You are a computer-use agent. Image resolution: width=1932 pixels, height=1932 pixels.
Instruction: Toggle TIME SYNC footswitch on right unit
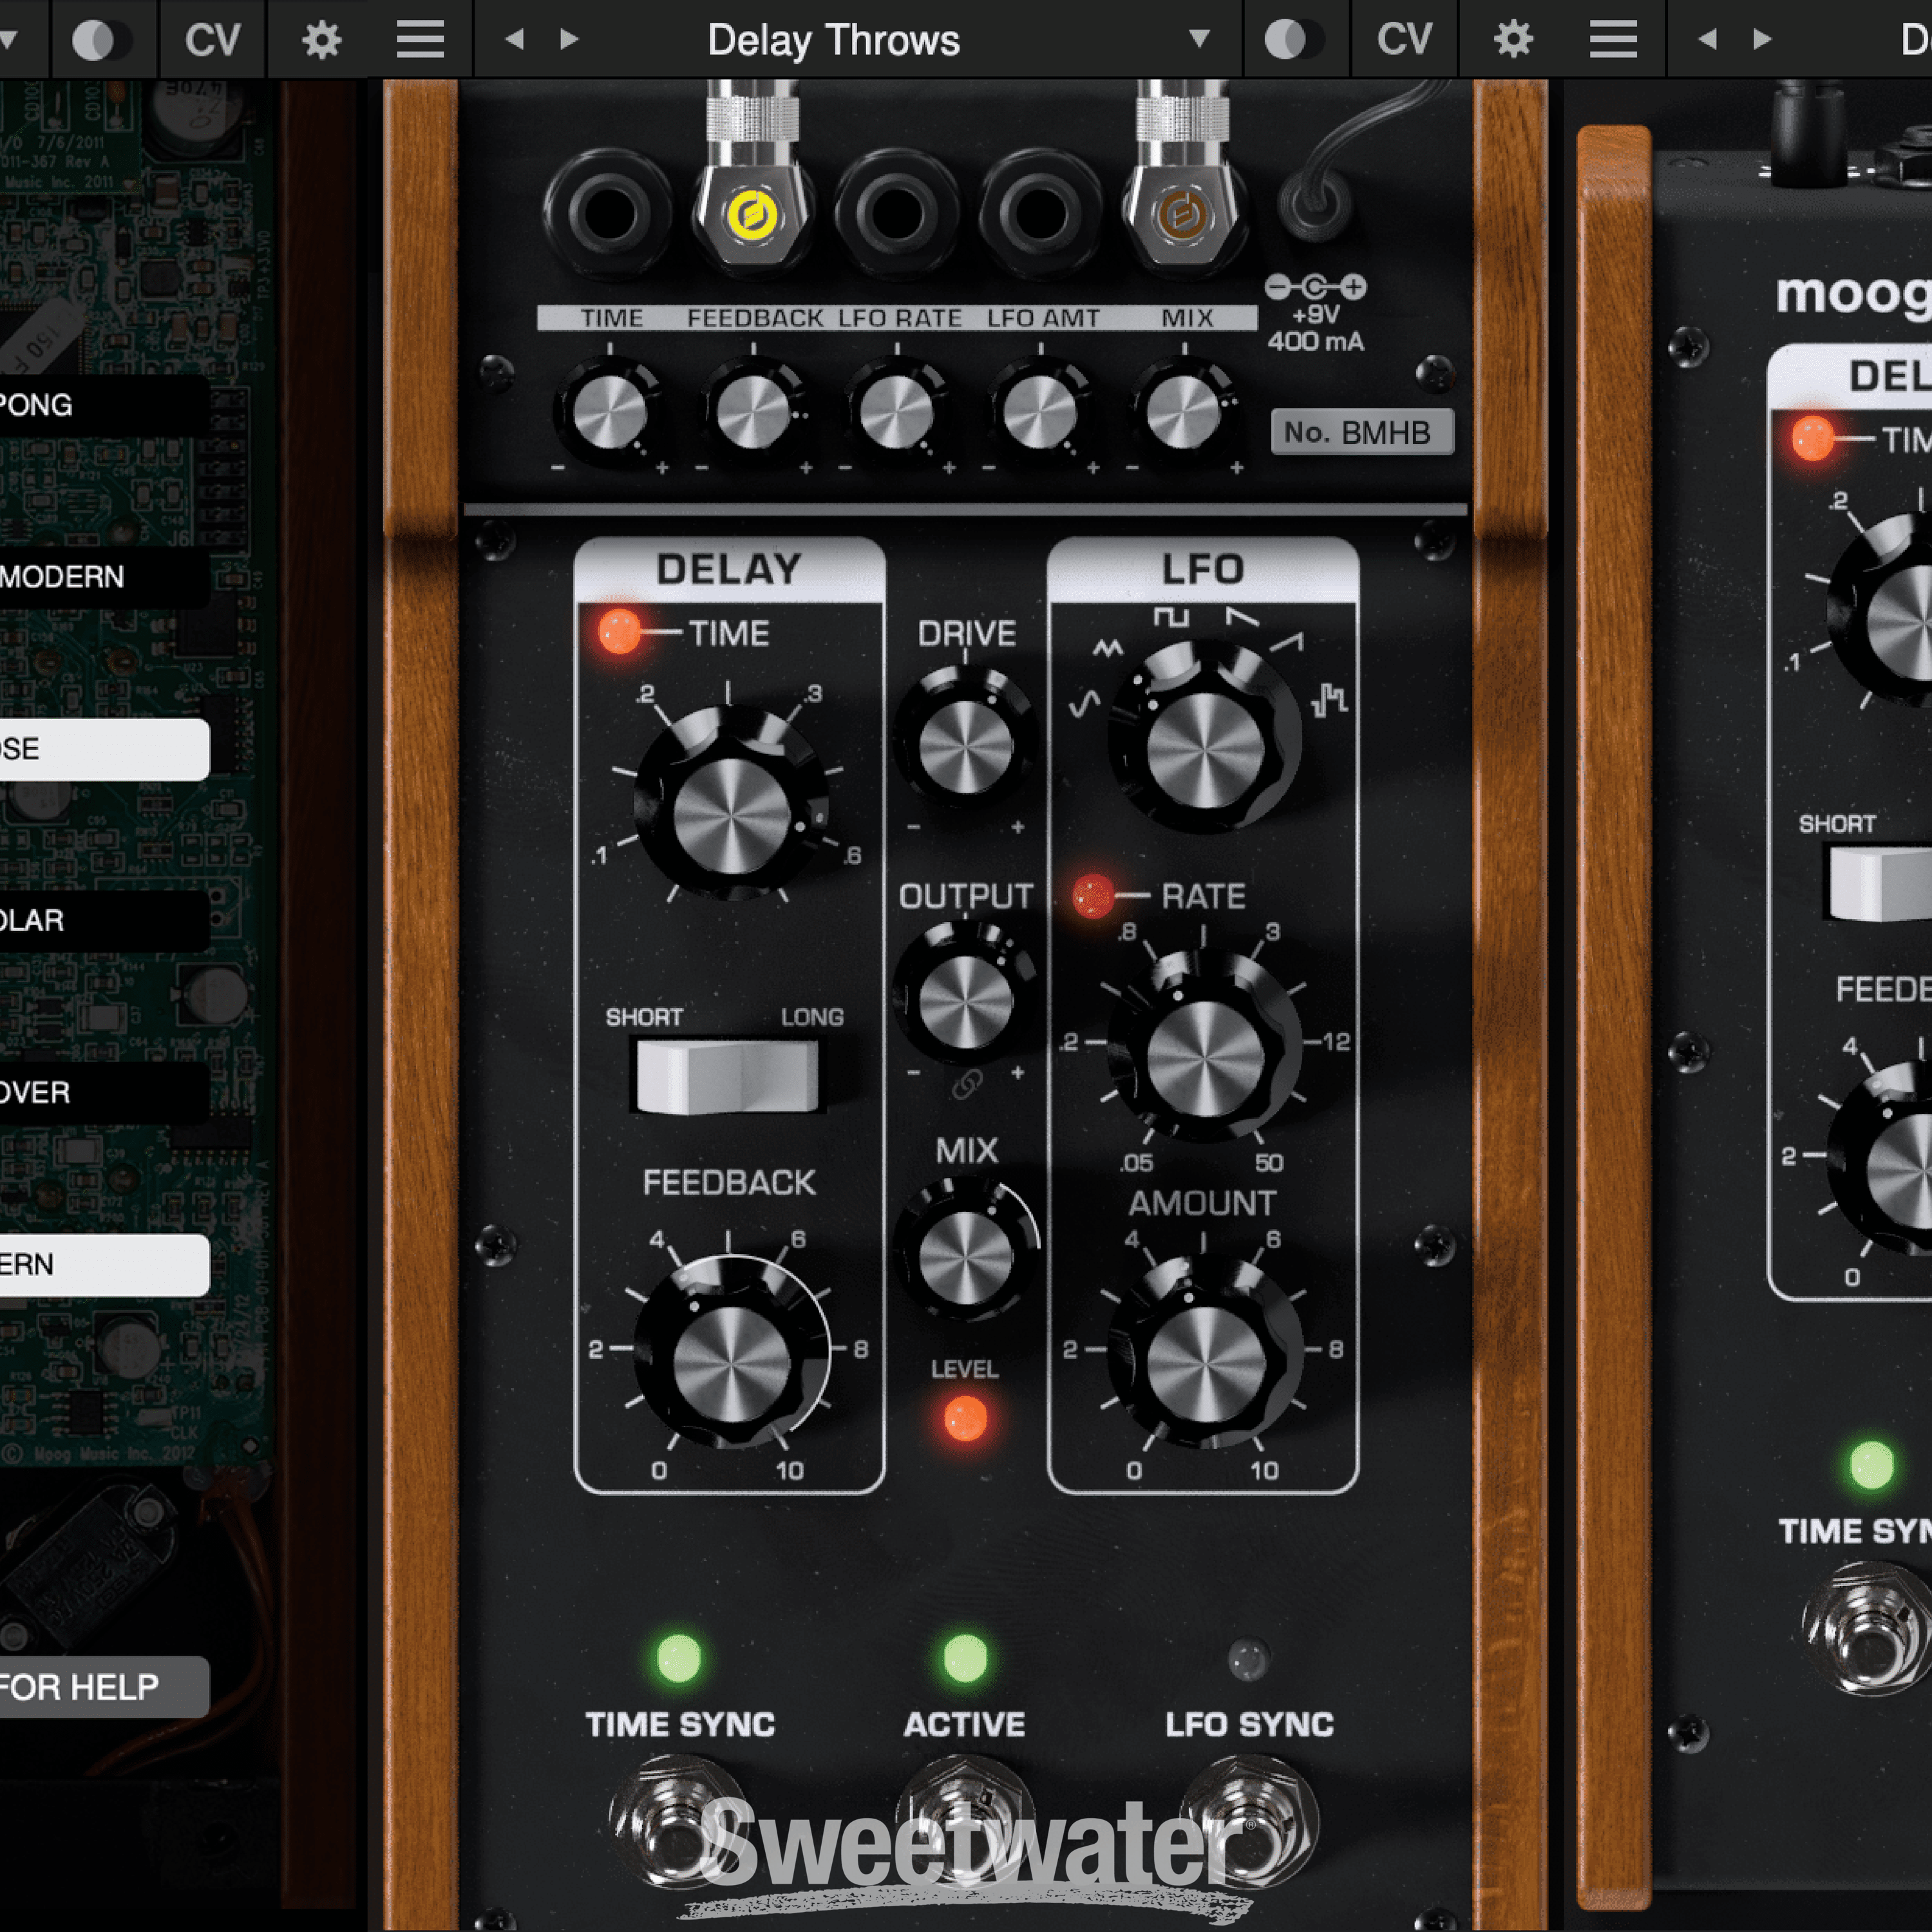click(x=1868, y=1628)
